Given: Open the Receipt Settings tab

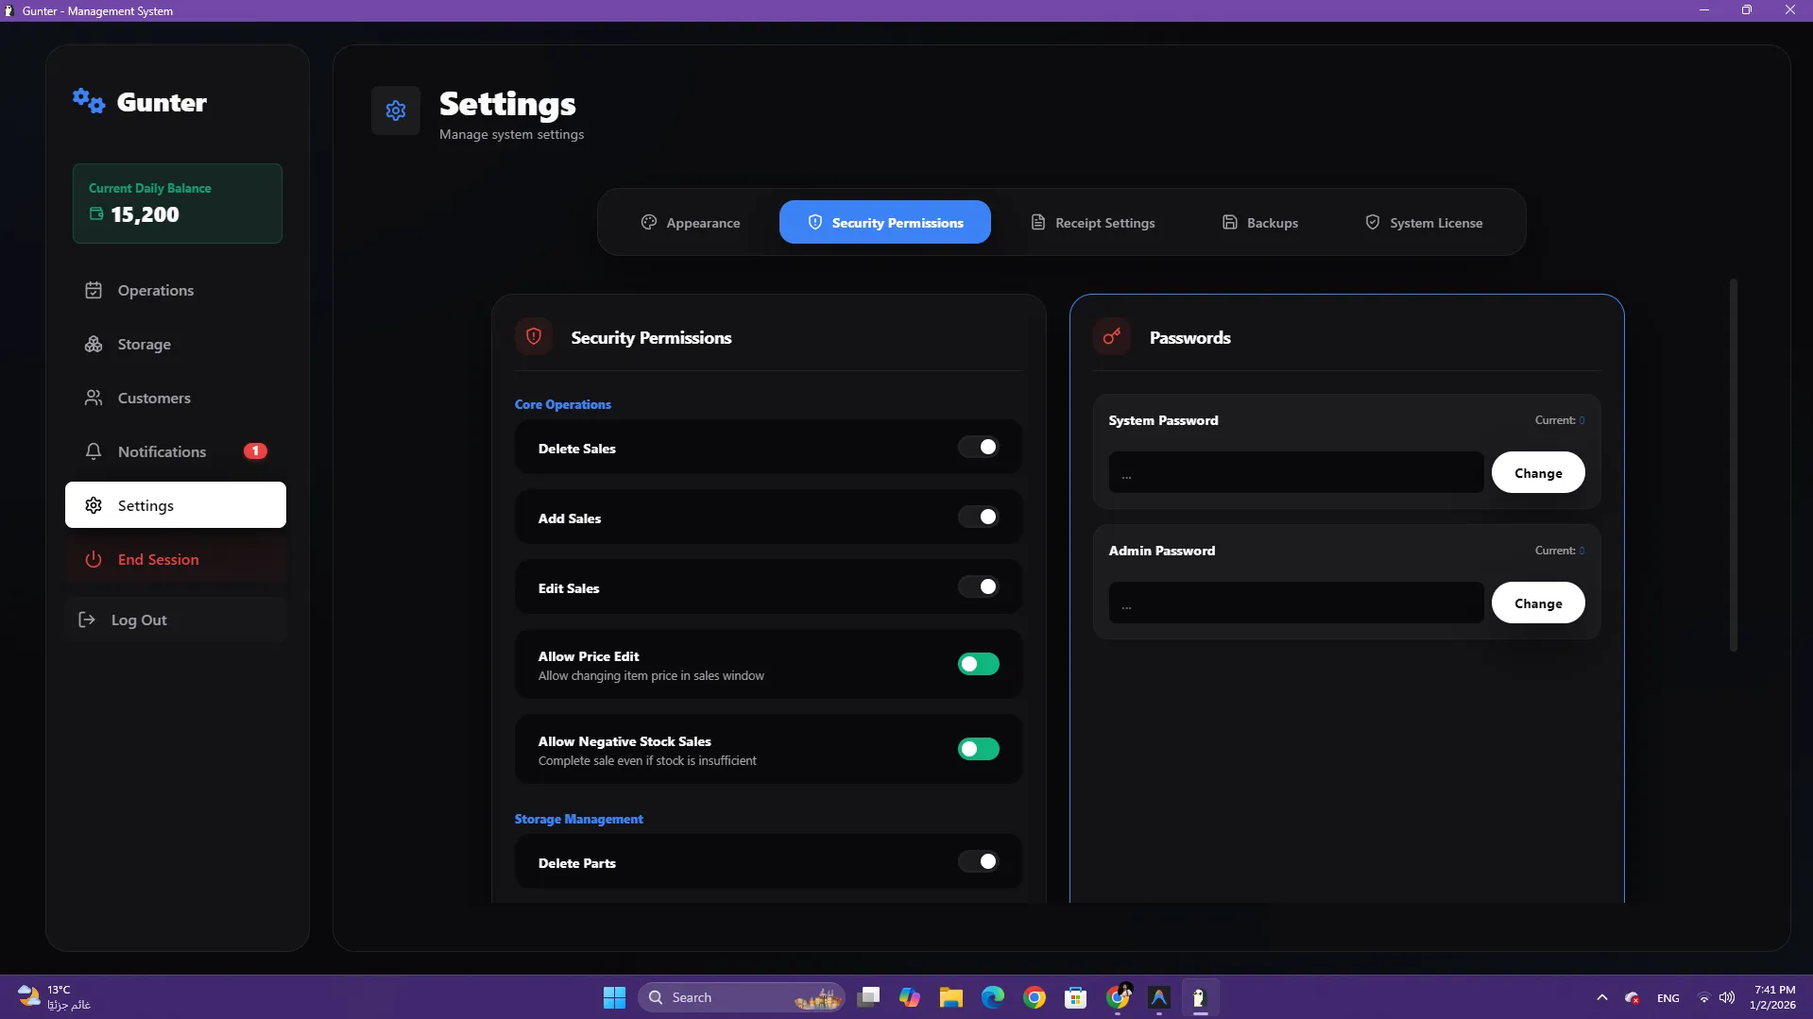Looking at the screenshot, I should 1093,223.
